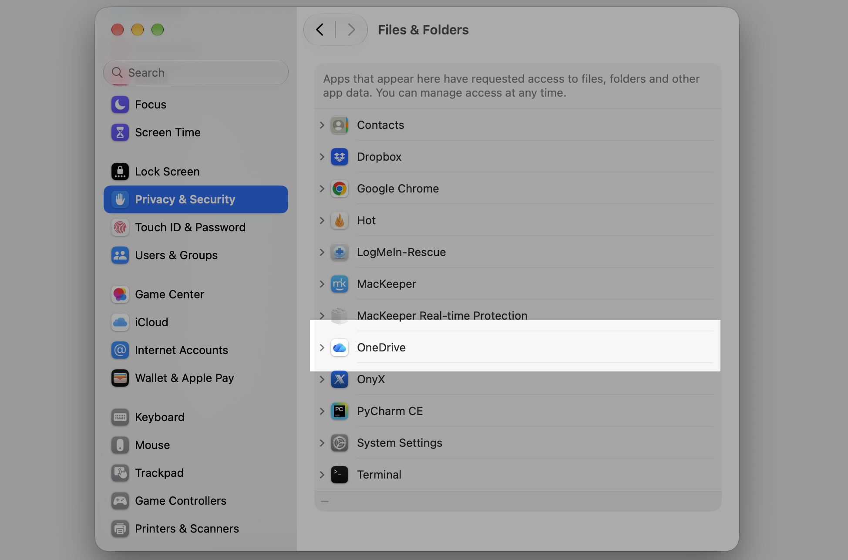Select Touch ID & Password in sidebar
The height and width of the screenshot is (560, 848).
196,227
